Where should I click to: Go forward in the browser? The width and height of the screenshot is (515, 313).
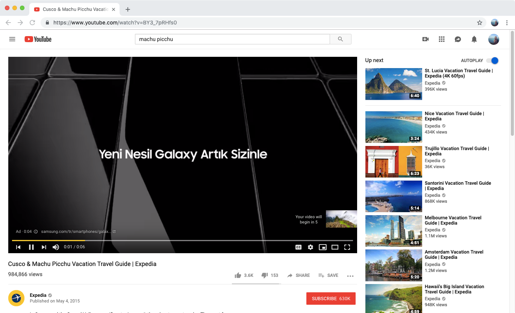20,23
